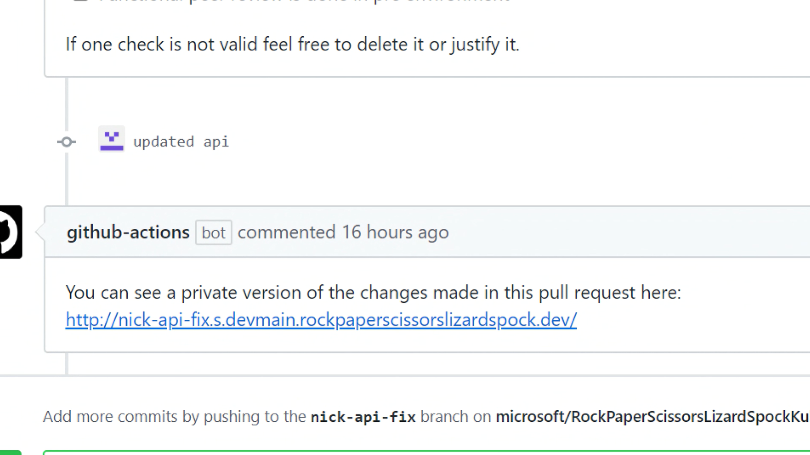
Task: Click the github-actions bot avatar image
Action: tap(10, 232)
